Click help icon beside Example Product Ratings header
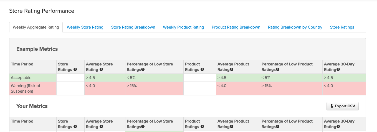The height and width of the screenshot is (132, 377). pyautogui.click(x=202, y=70)
